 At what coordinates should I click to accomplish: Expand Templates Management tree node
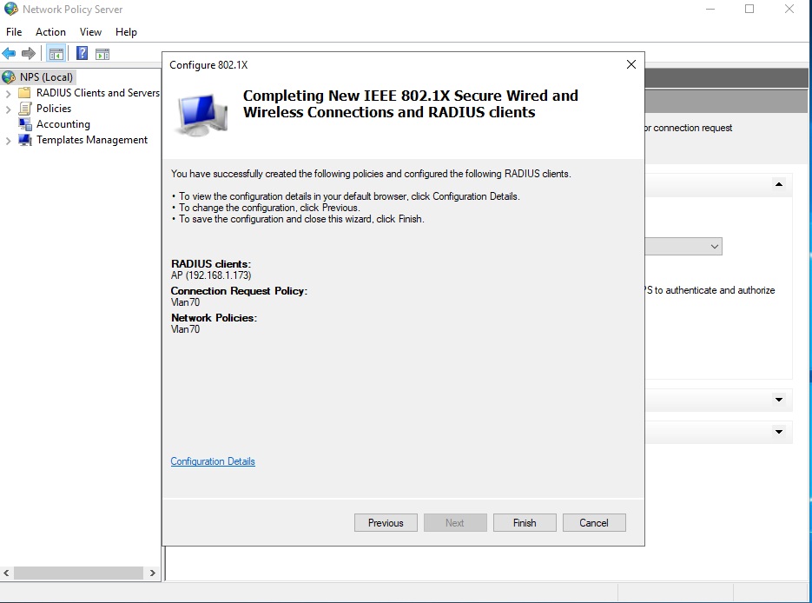tap(8, 141)
